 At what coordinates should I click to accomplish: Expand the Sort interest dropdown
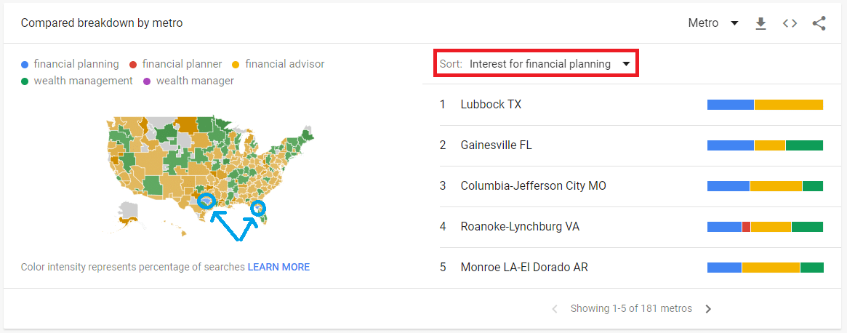pos(535,64)
